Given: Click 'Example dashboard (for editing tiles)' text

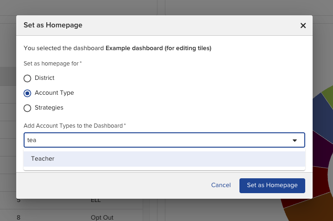Looking at the screenshot, I should (x=158, y=48).
